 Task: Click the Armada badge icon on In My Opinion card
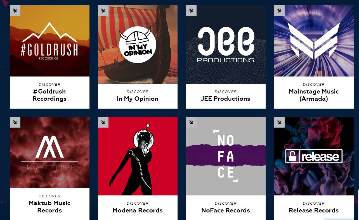103,11
